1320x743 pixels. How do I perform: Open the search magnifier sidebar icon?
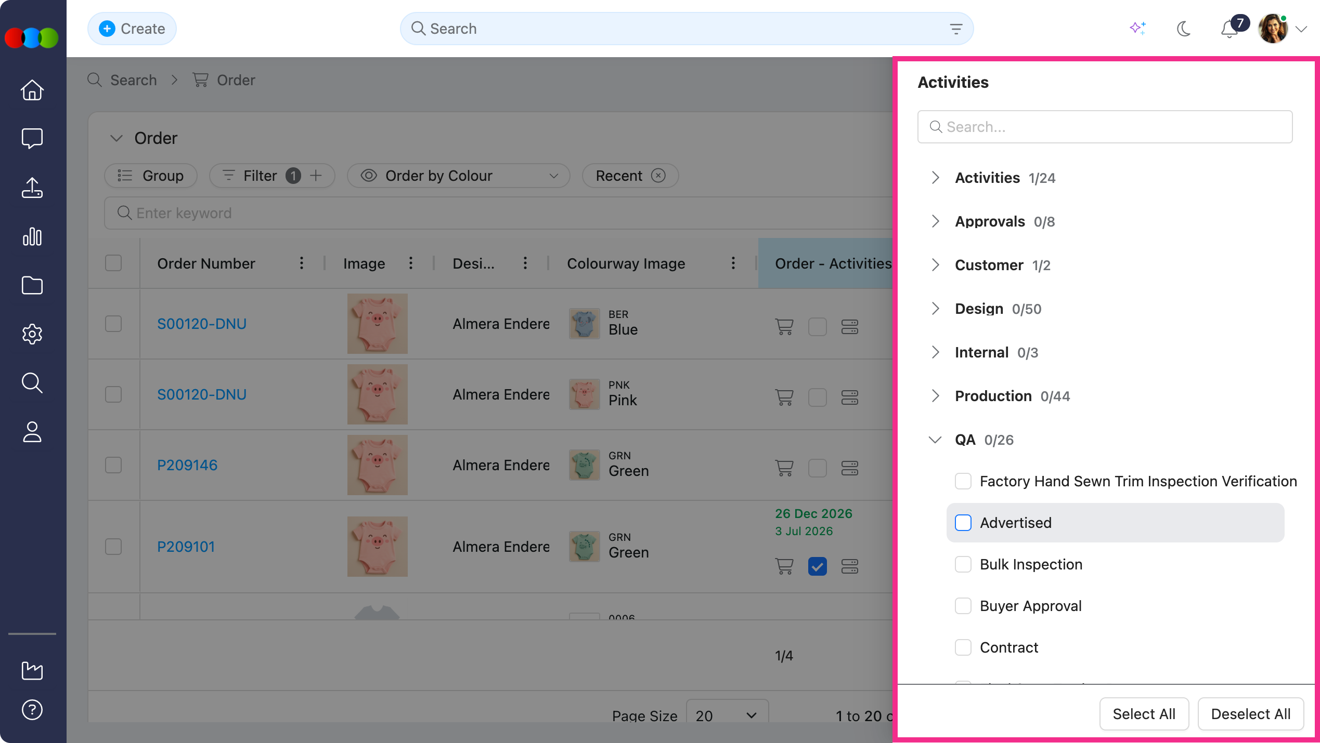pyautogui.click(x=32, y=383)
